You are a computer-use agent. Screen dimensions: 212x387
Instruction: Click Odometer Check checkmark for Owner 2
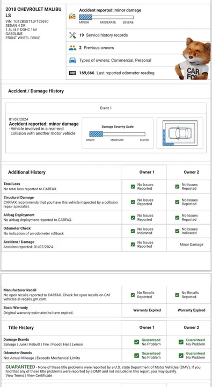[177, 231]
